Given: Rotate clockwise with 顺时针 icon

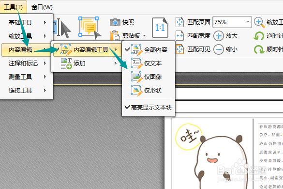Looking at the screenshot, I should click(259, 49).
